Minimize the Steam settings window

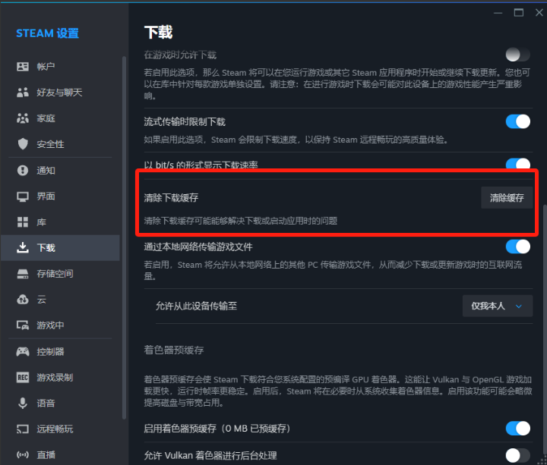pyautogui.click(x=498, y=13)
